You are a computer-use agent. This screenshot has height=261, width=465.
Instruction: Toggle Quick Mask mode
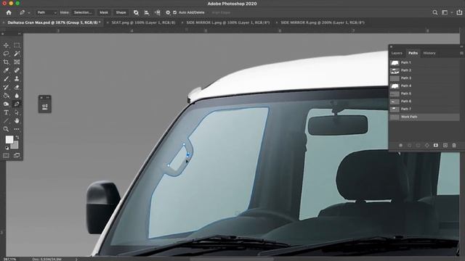pyautogui.click(x=6, y=155)
